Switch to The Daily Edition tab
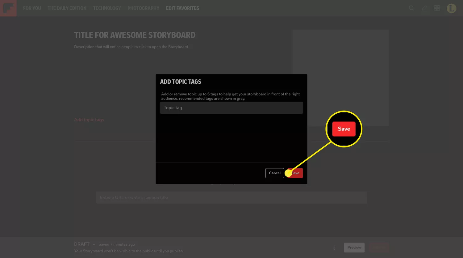463x258 pixels. pyautogui.click(x=67, y=8)
